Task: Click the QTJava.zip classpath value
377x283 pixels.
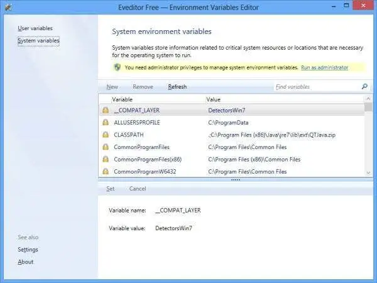Action: pyautogui.click(x=271, y=135)
